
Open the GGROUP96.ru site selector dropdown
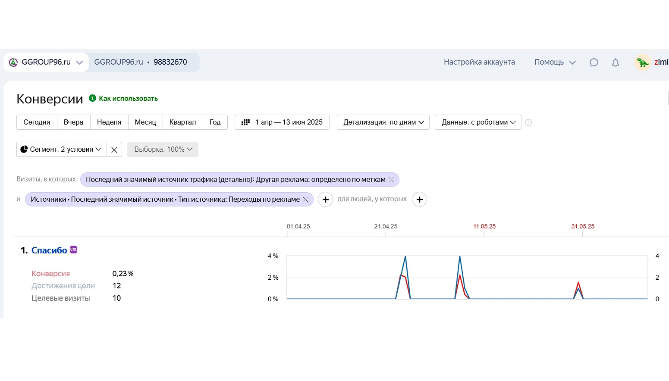click(x=46, y=62)
